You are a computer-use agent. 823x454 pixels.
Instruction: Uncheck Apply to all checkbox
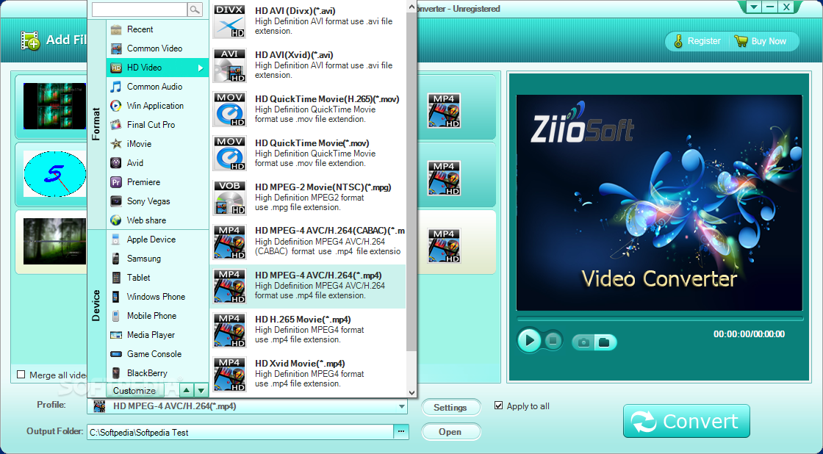pos(499,406)
